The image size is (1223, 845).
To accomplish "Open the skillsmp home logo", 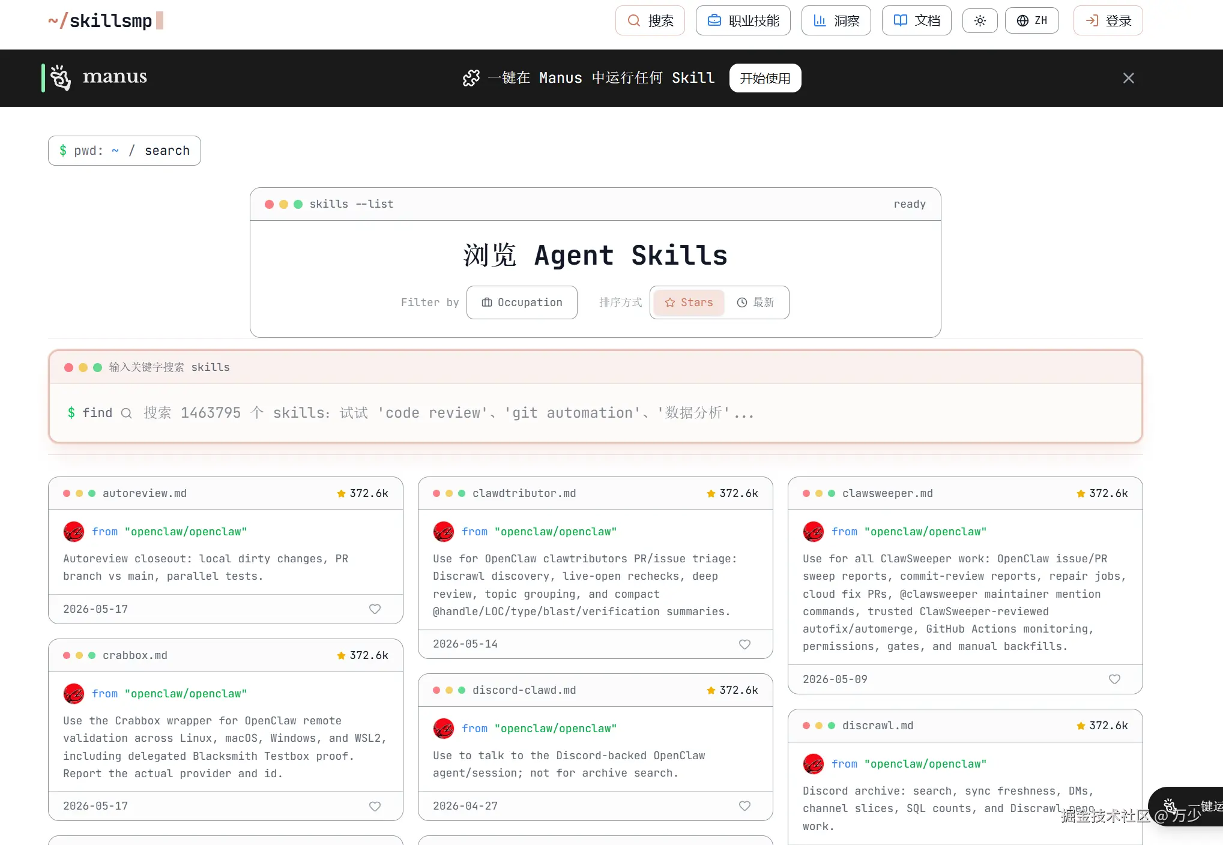I will point(106,21).
